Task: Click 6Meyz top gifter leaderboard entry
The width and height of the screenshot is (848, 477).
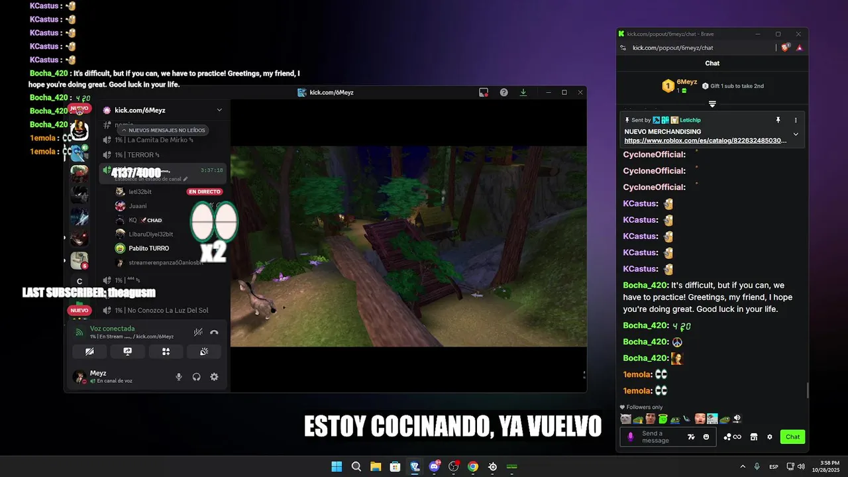Action: (680, 85)
